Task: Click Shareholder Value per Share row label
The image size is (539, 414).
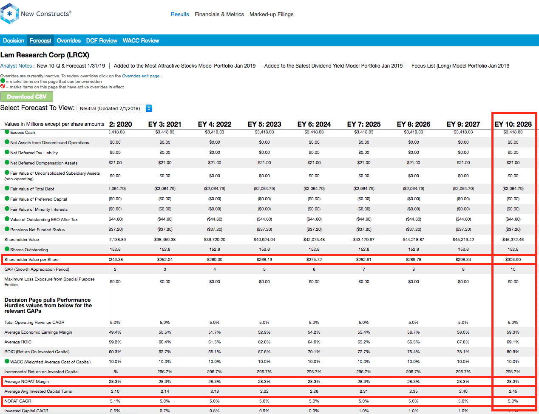Action: [31, 259]
